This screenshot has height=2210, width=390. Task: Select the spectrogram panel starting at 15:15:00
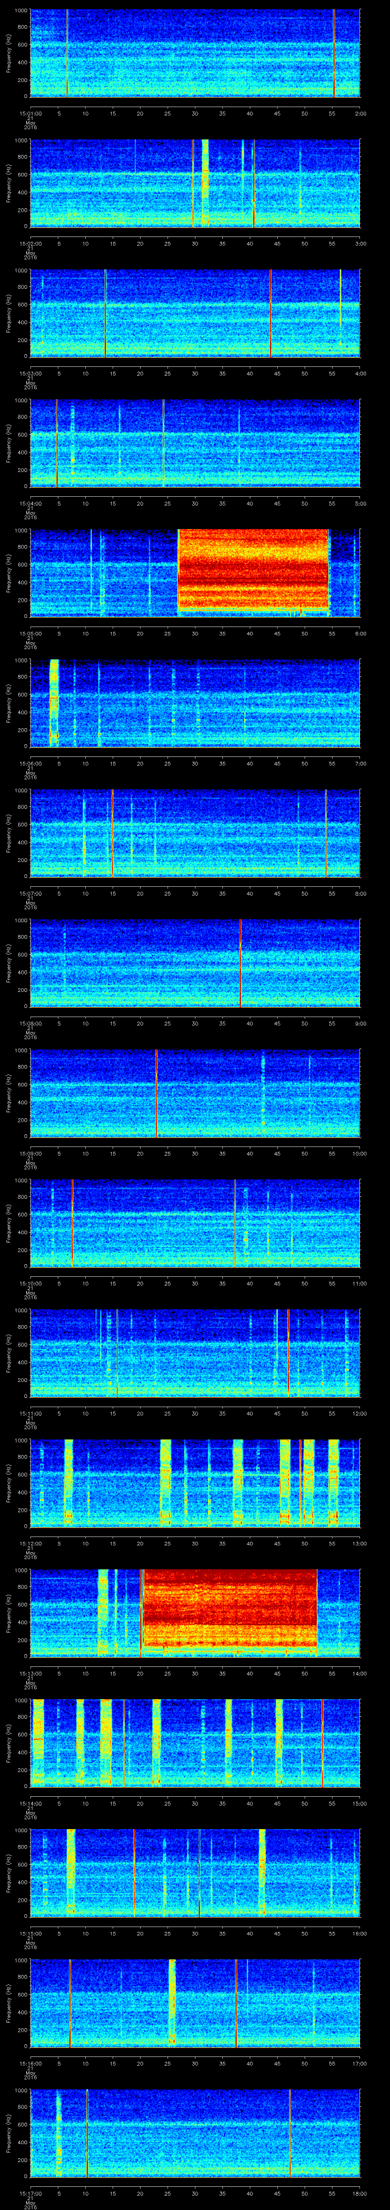pyautogui.click(x=195, y=1873)
